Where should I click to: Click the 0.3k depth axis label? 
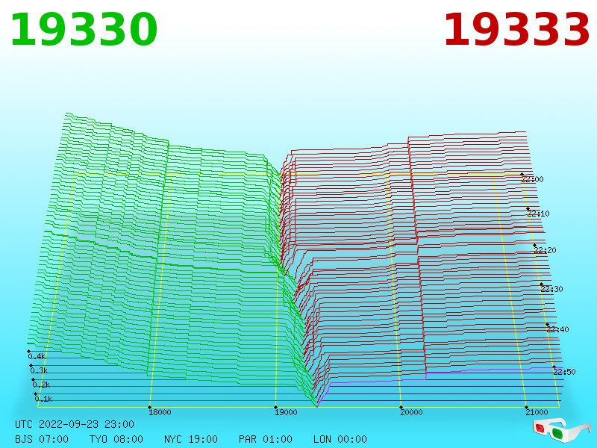coord(40,370)
